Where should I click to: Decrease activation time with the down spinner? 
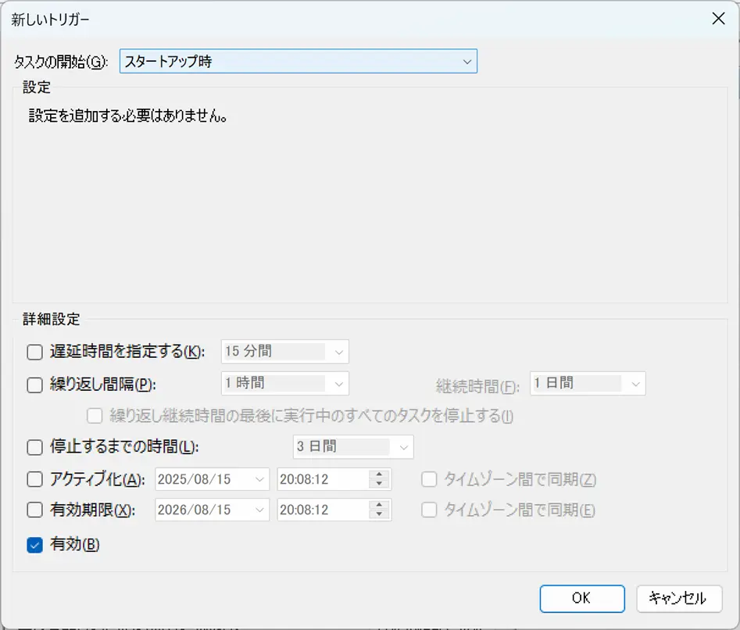[x=379, y=484]
